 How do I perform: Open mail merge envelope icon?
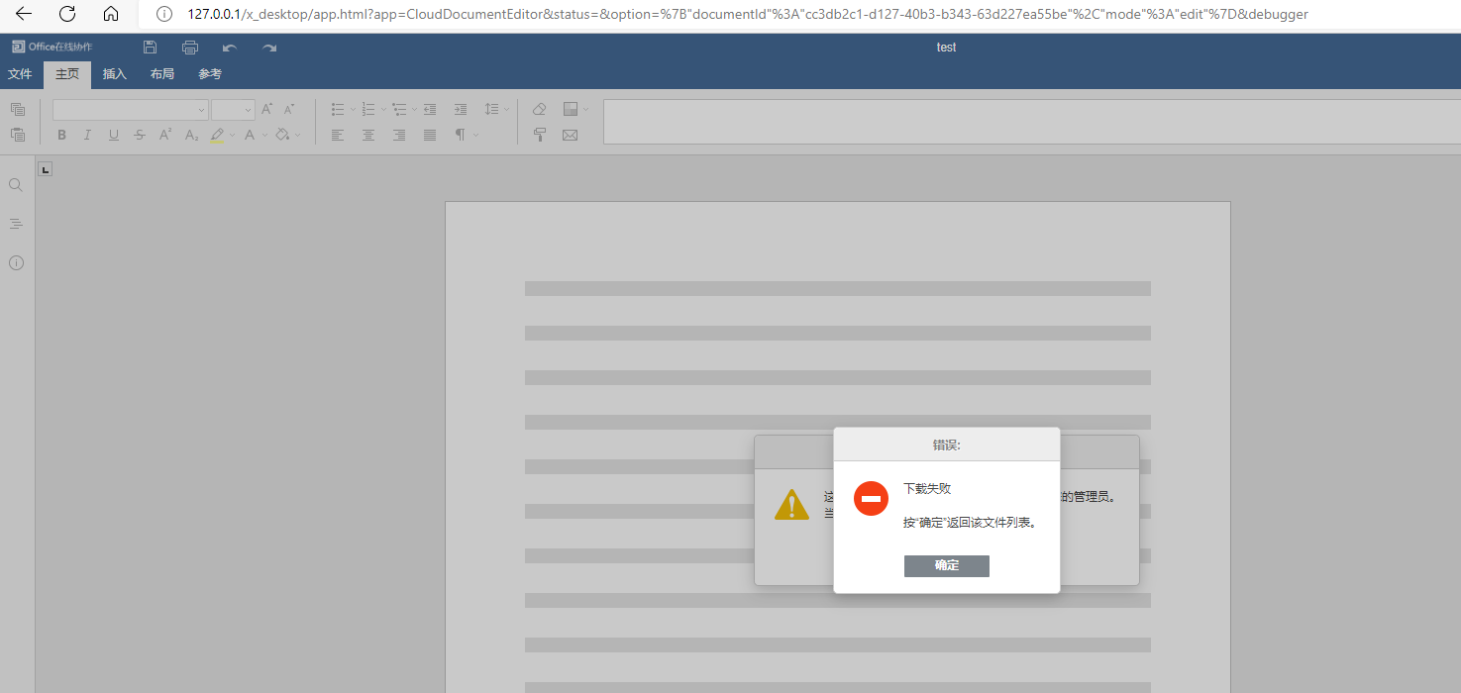571,135
